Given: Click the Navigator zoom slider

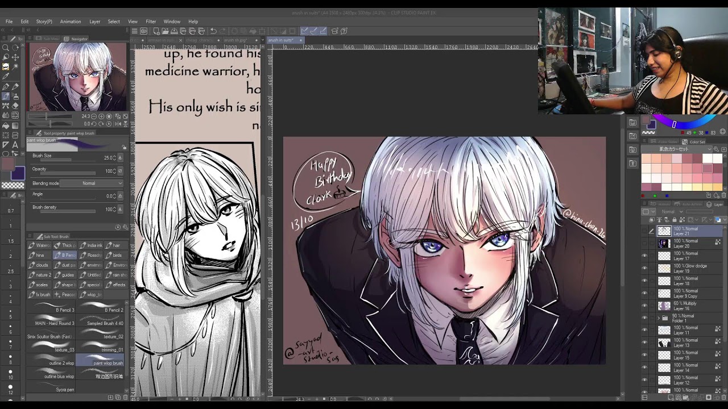Looking at the screenshot, I should coord(50,116).
